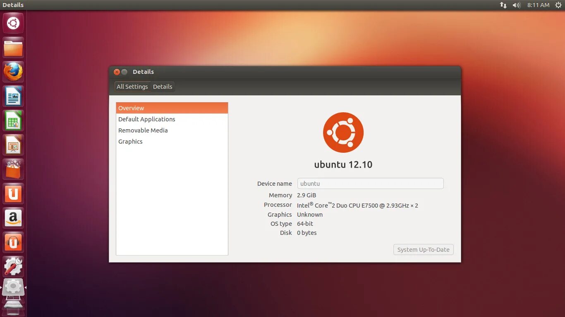Click the '0 bytes' disk value
The width and height of the screenshot is (565, 317).
(307, 233)
